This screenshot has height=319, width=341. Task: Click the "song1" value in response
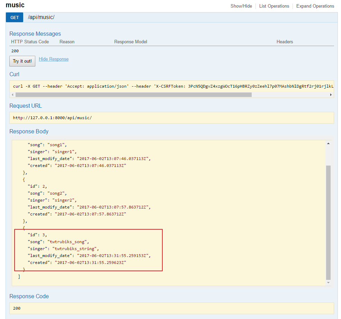click(x=56, y=145)
